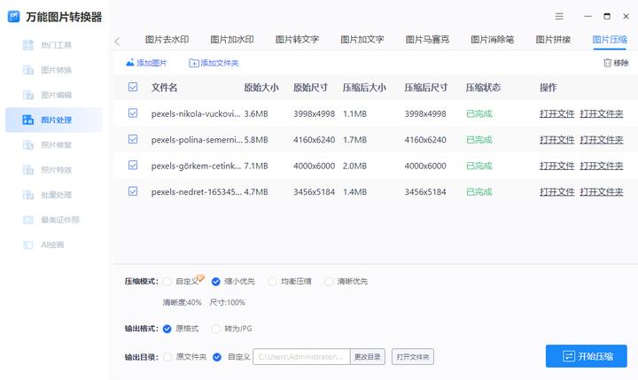Click the 清晰度:40% value text
The width and height of the screenshot is (638, 380).
[183, 302]
